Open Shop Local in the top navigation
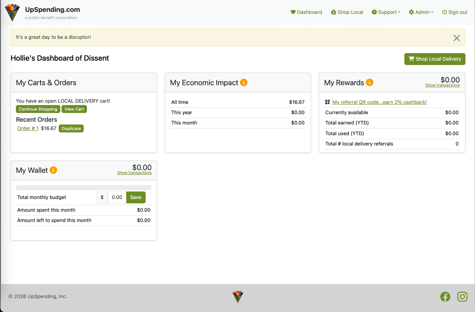This screenshot has width=475, height=312. click(347, 12)
